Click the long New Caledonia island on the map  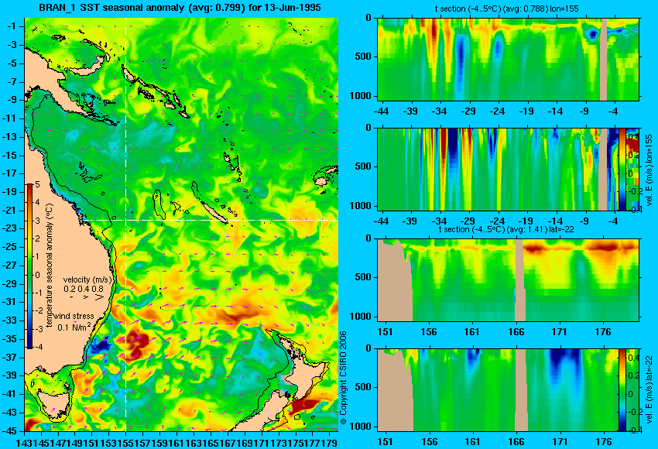[x=213, y=213]
